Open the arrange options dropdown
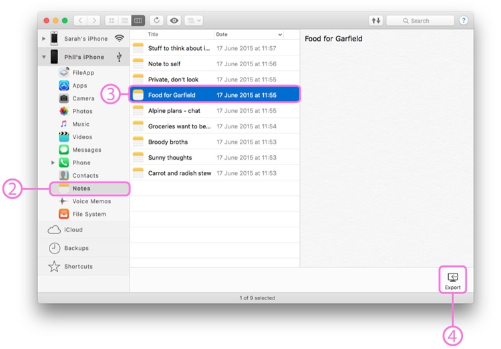This screenshot has width=501, height=349. 194,21
